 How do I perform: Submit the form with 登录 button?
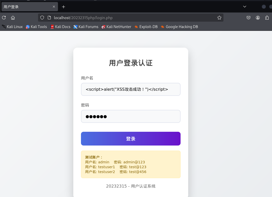tap(131, 139)
